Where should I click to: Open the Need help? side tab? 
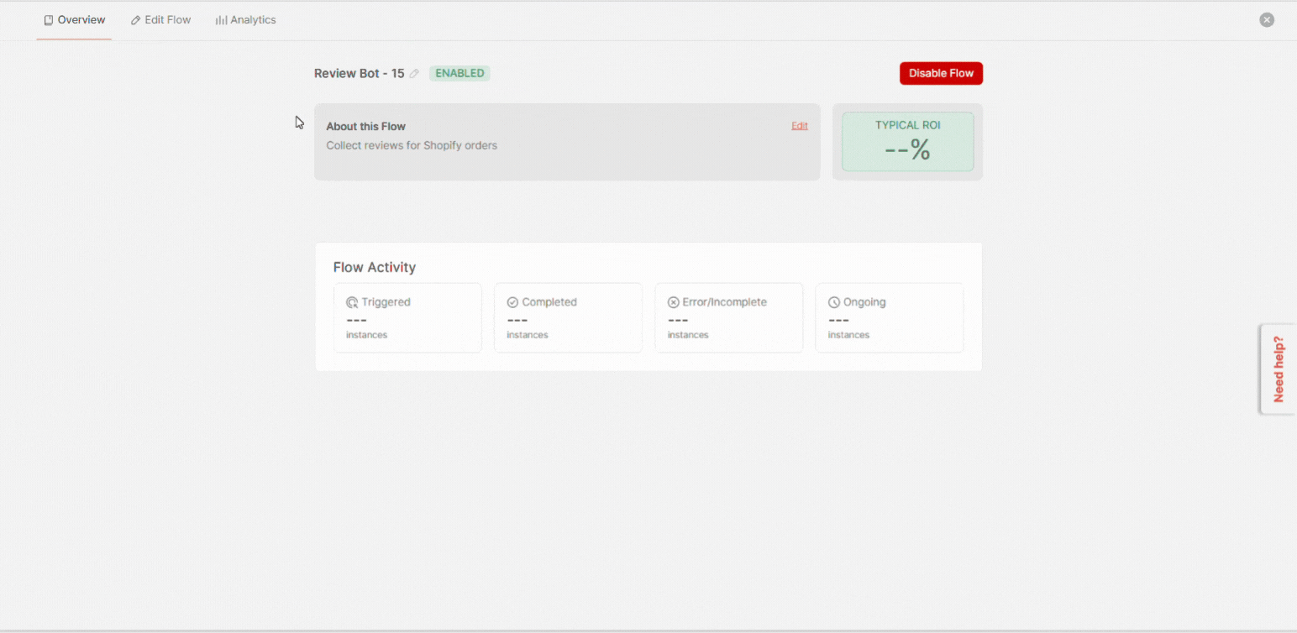(1278, 369)
